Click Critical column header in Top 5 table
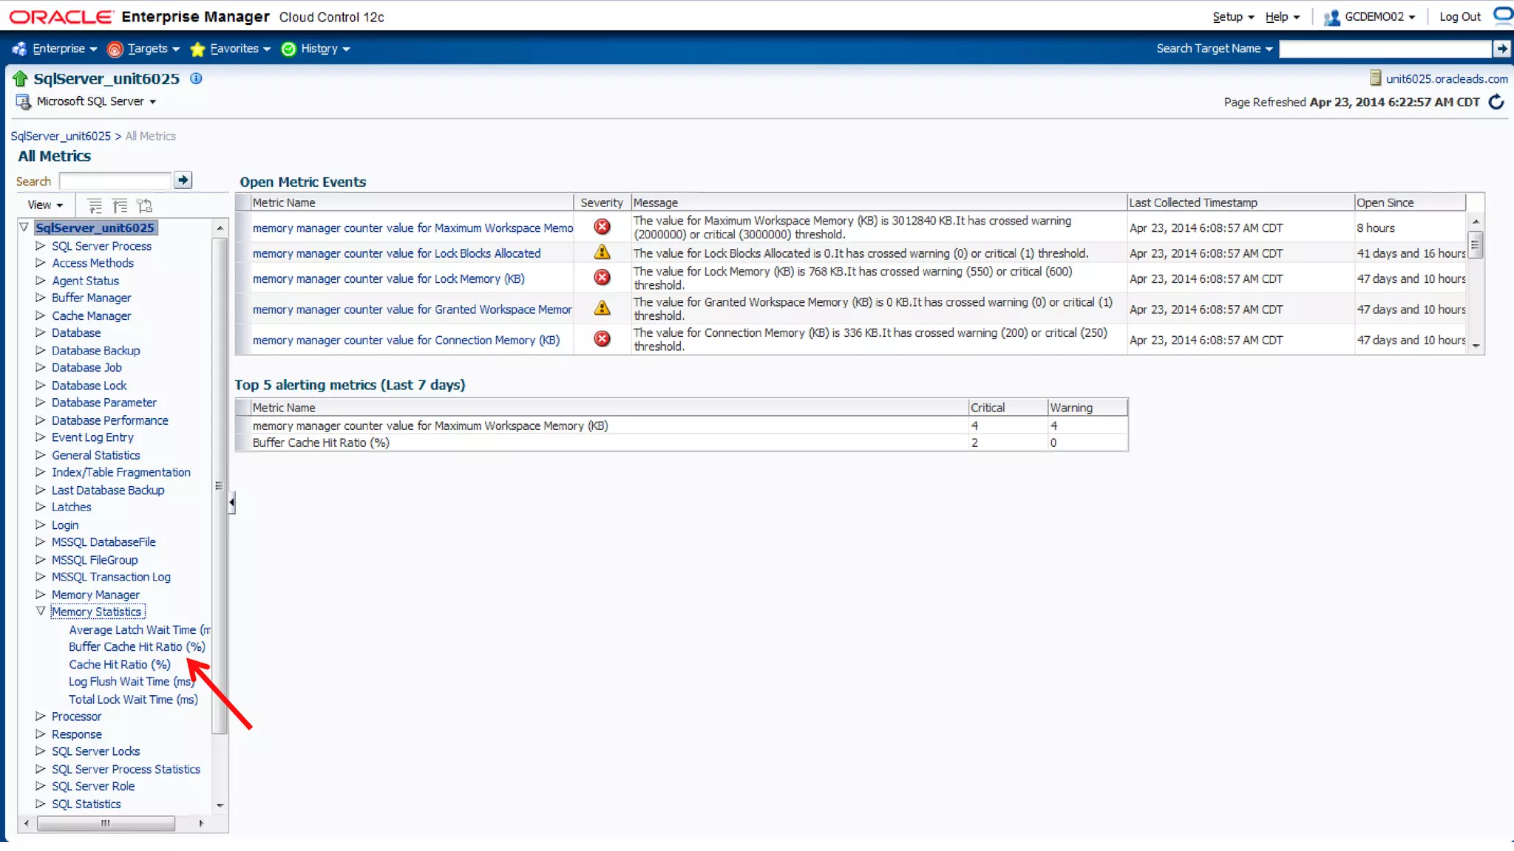1514x851 pixels. (x=1008, y=408)
